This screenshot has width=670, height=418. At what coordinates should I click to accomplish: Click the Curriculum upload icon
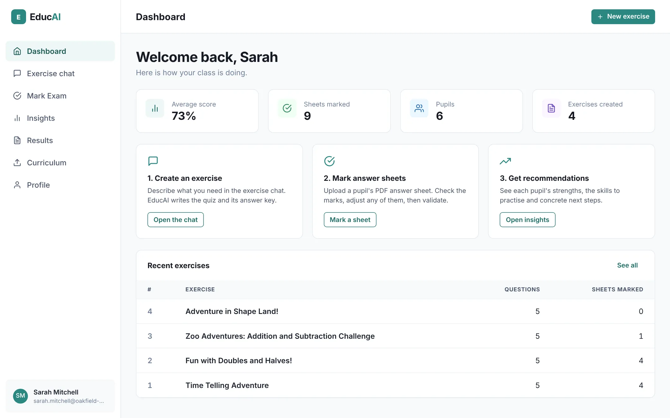(17, 163)
